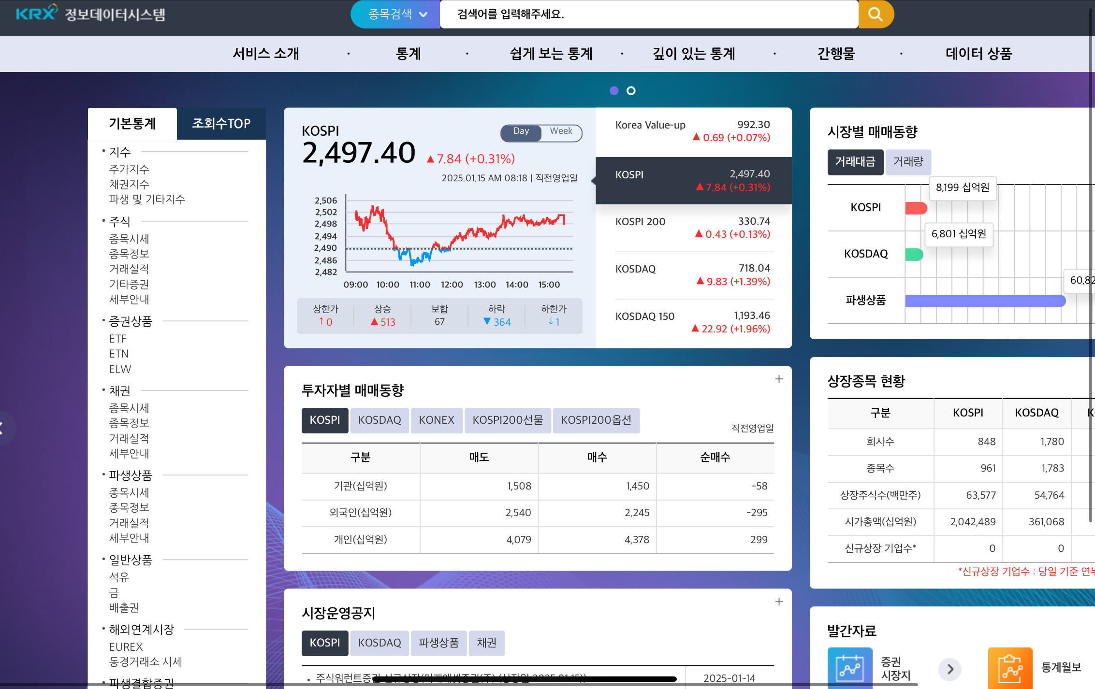
Task: Open 주가지수 link in sidebar
Action: (x=129, y=169)
